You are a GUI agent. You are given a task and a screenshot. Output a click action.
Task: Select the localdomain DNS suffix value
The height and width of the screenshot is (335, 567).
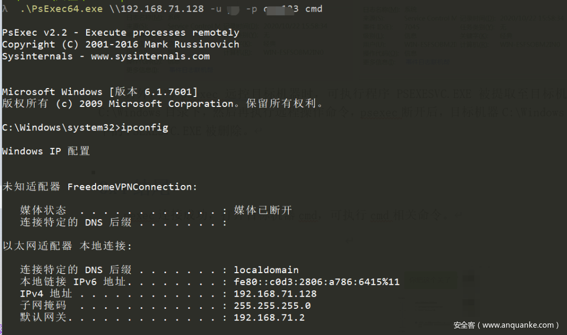(266, 270)
